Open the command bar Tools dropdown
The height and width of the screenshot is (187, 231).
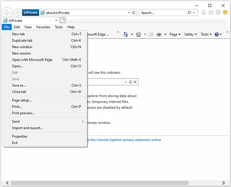pos(206,34)
